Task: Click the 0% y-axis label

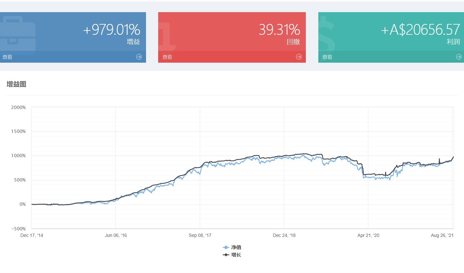Action: point(22,204)
